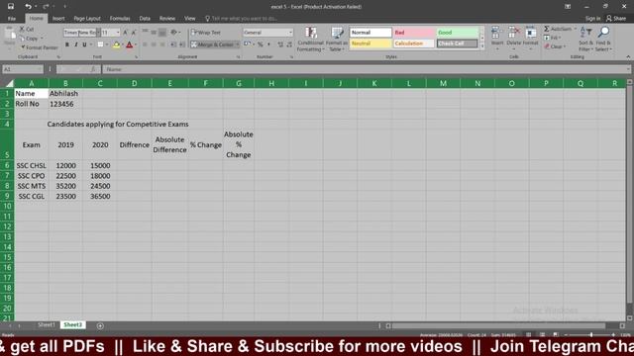Click the Tell me search box
Image resolution: width=634 pixels, height=356 pixels.
click(242, 19)
